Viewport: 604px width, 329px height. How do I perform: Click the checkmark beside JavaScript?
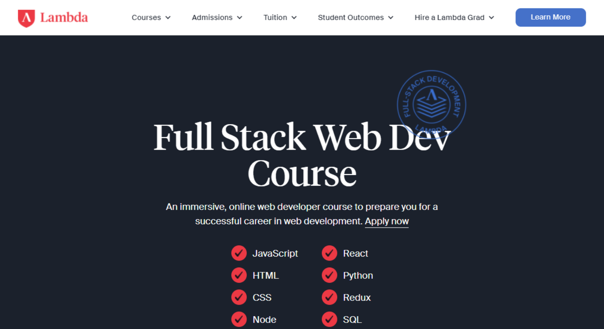pyautogui.click(x=239, y=253)
